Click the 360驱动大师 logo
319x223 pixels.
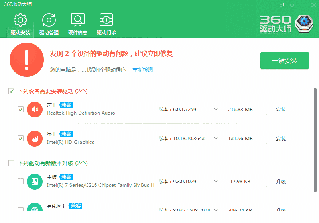pyautogui.click(x=287, y=24)
